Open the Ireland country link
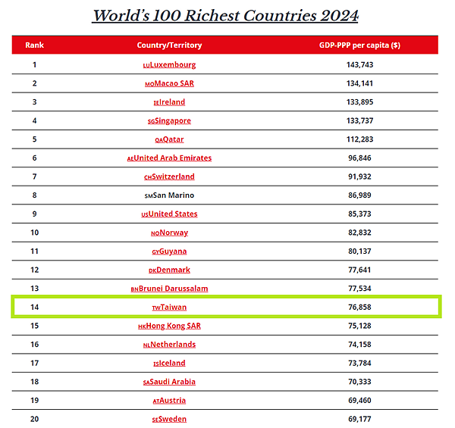Viewport: 455px width, 428px height. [172, 102]
